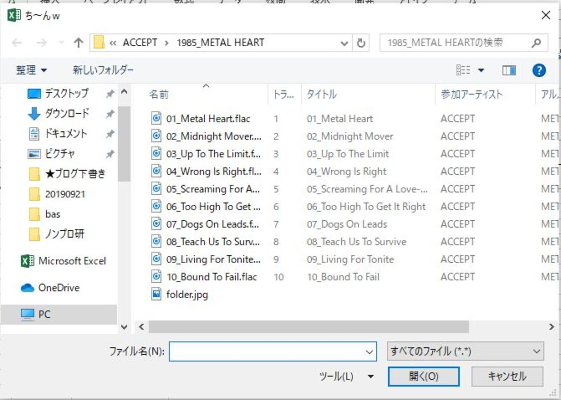Sort by the トラ... track number column
Image resolution: width=561 pixels, height=400 pixels.
(x=284, y=94)
